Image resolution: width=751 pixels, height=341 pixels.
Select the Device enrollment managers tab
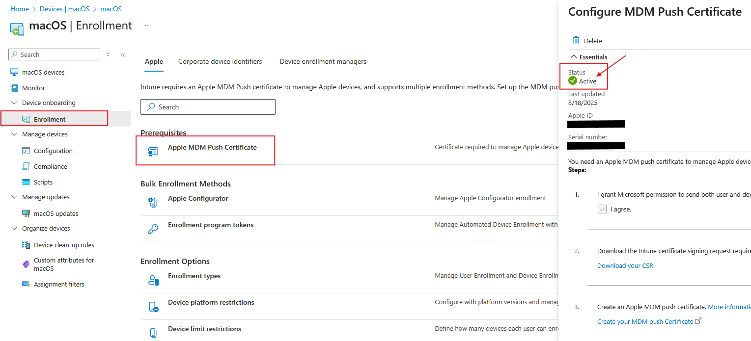(x=323, y=61)
